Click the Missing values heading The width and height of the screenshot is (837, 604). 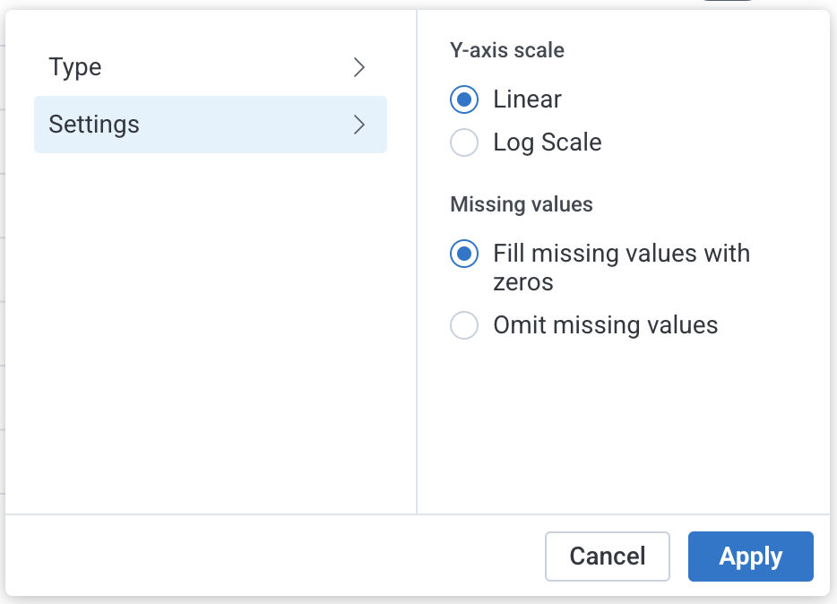521,204
